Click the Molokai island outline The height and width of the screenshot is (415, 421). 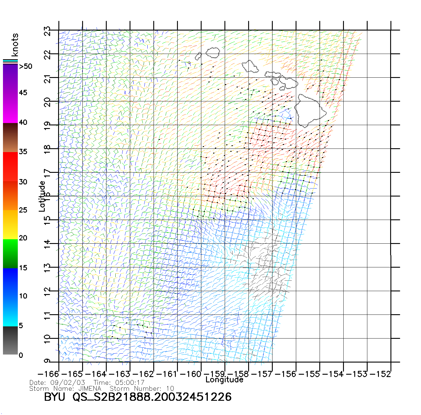[272, 74]
